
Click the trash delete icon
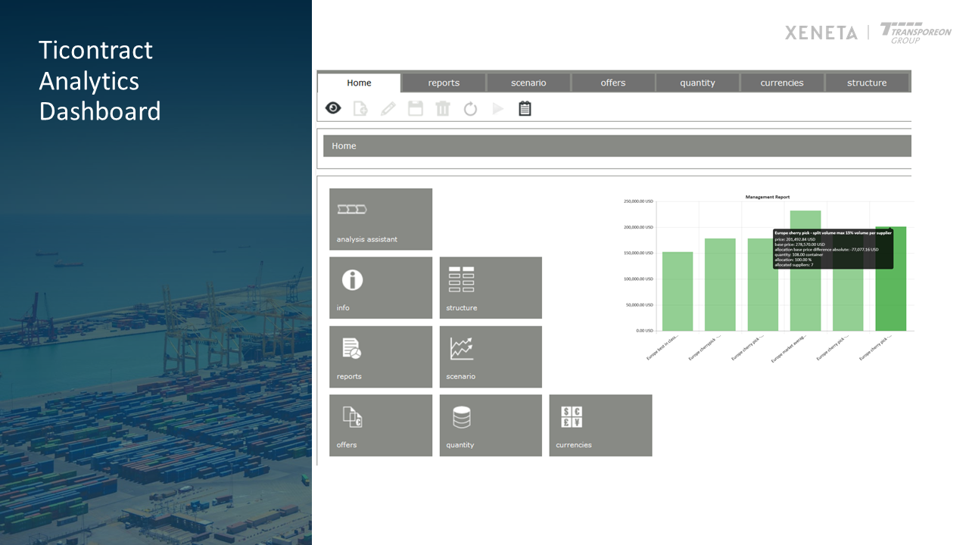click(443, 108)
